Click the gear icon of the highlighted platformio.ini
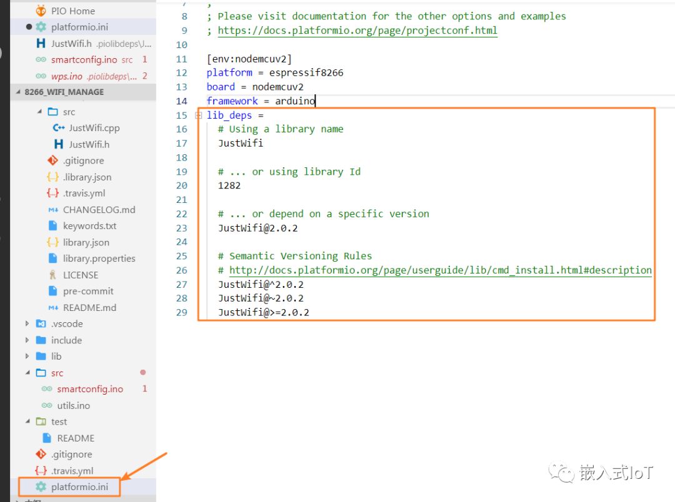This screenshot has width=675, height=502. [41, 487]
